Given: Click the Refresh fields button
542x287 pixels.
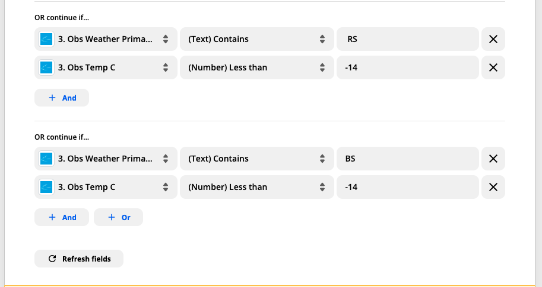Looking at the screenshot, I should (x=79, y=259).
